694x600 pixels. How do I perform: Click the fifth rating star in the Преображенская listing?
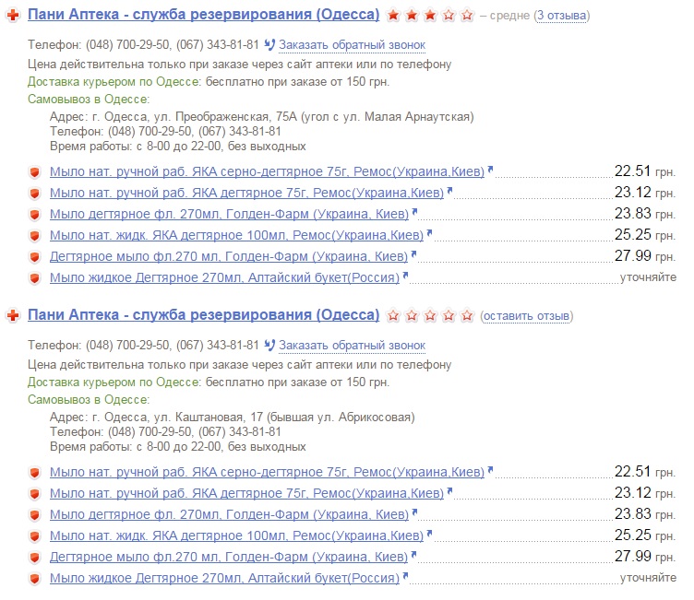[468, 16]
